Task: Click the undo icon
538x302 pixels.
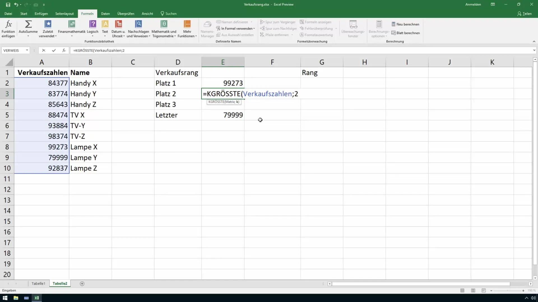Action: coord(16,4)
